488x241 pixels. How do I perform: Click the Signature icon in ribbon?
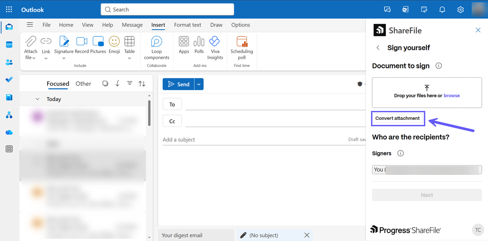tap(64, 41)
